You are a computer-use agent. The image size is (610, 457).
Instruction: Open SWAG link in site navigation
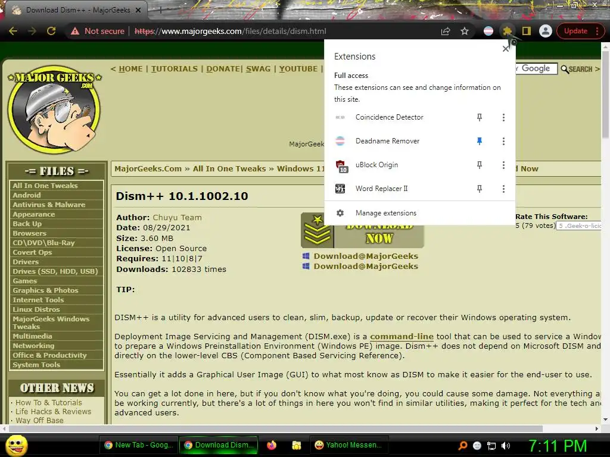tap(259, 69)
